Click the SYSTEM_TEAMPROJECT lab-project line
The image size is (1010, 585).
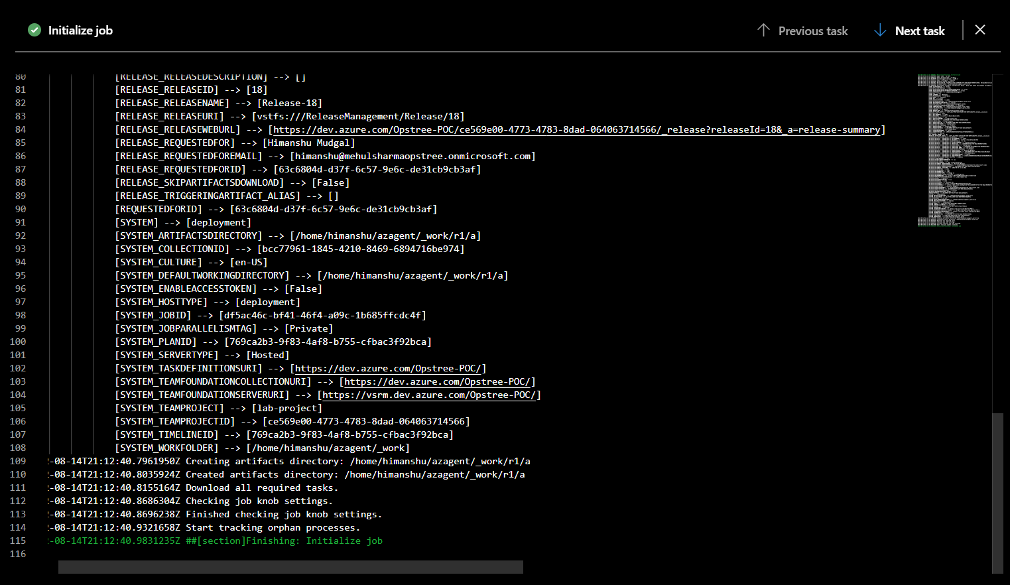(x=218, y=408)
